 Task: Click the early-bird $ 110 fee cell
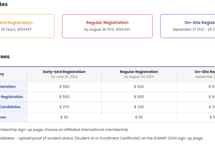[x=64, y=117]
